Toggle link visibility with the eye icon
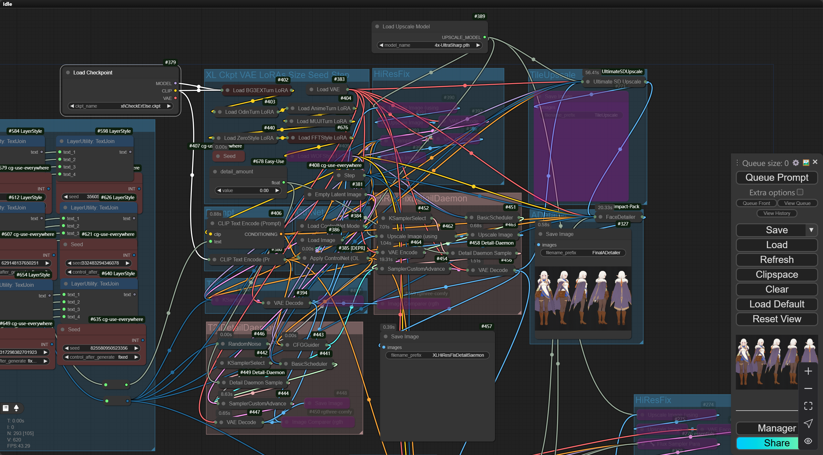This screenshot has width=823, height=455. pyautogui.click(x=808, y=441)
